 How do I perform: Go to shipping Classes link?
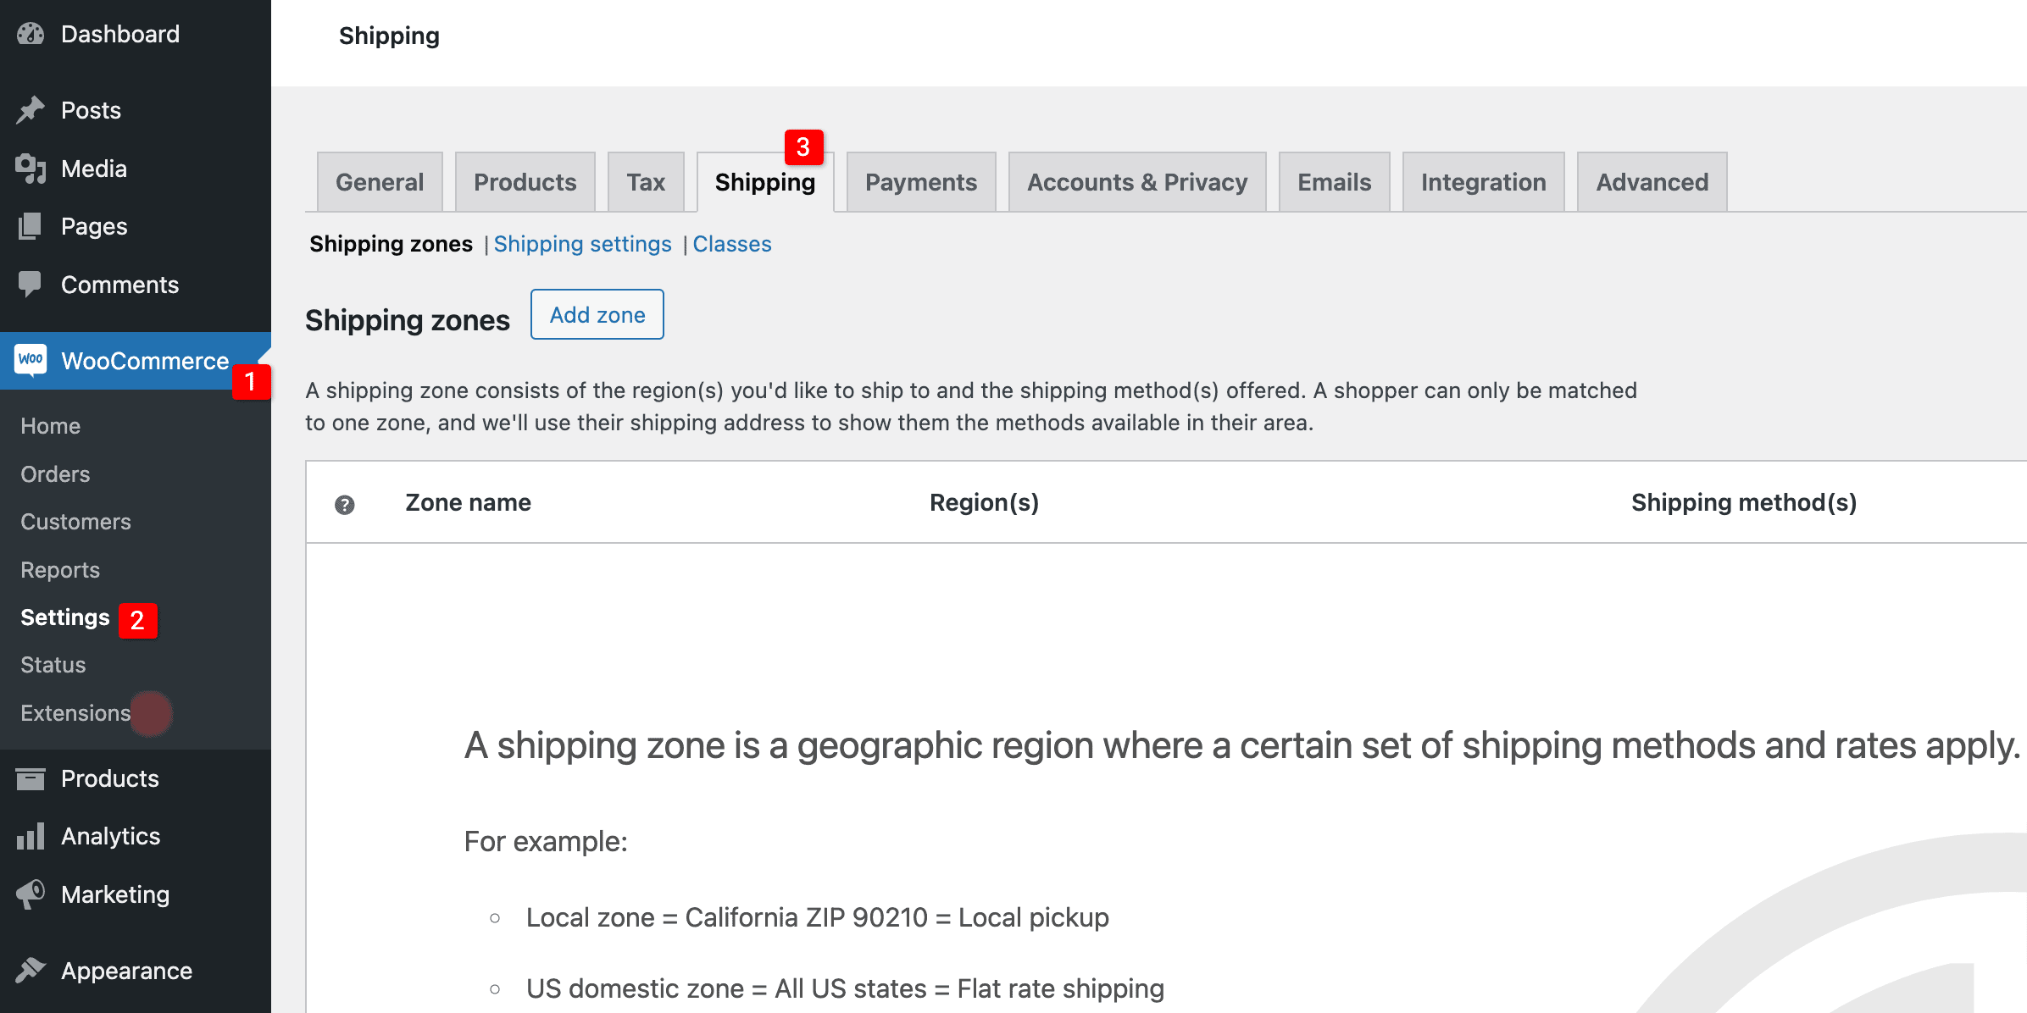click(x=732, y=244)
